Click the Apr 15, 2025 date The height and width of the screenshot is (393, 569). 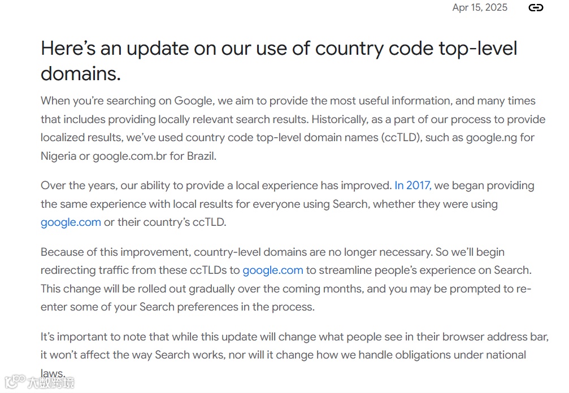480,7
